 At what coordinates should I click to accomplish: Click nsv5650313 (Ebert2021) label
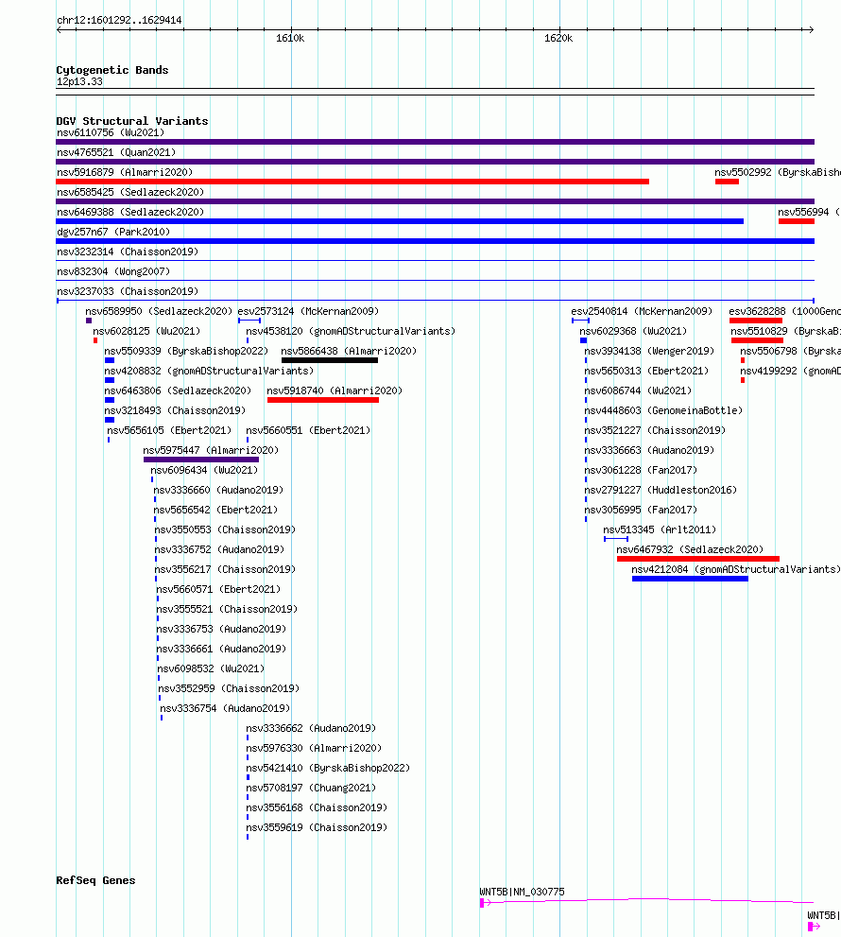click(x=646, y=371)
